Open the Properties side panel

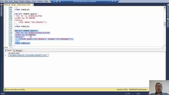click(x=168, y=23)
